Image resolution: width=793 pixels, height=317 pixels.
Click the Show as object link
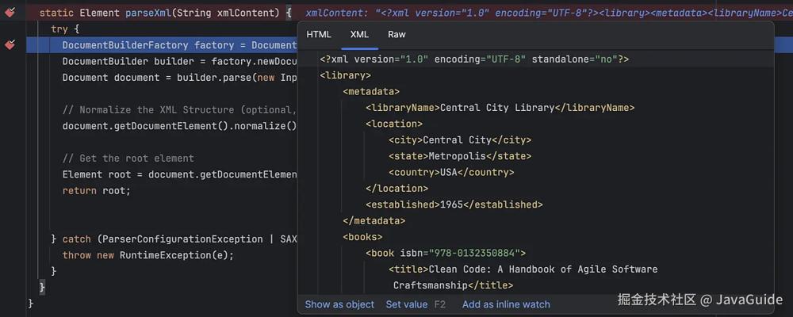point(339,304)
